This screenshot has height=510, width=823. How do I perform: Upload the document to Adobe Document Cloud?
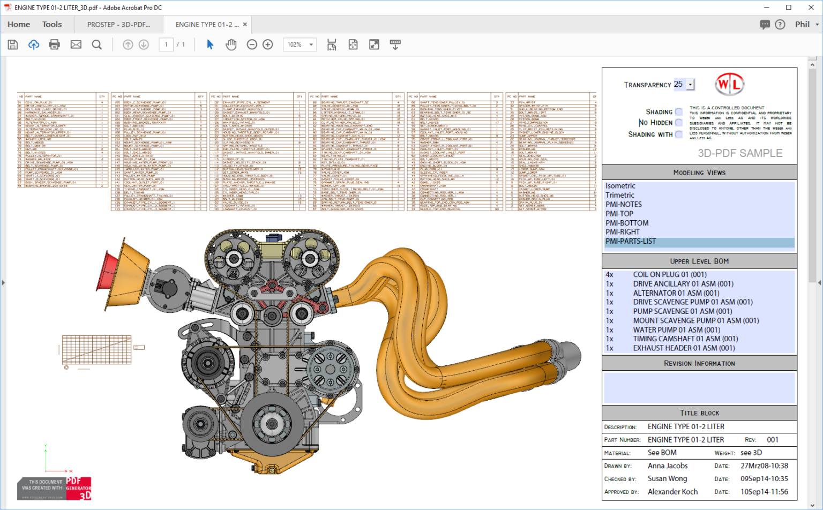coord(33,44)
